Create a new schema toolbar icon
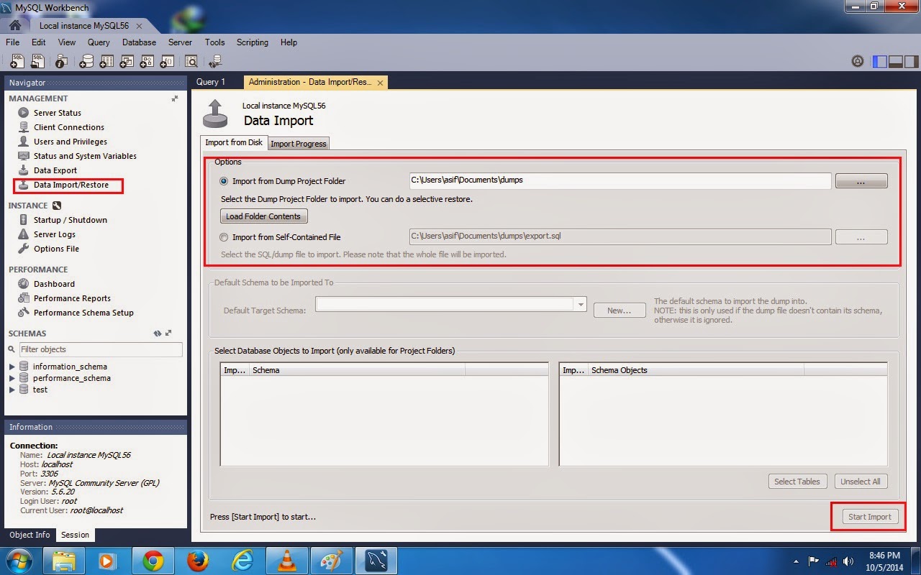 (x=86, y=62)
